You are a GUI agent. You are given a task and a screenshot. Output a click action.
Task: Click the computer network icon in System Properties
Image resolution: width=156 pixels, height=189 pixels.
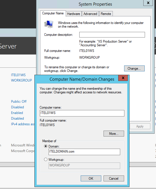click(x=49, y=24)
